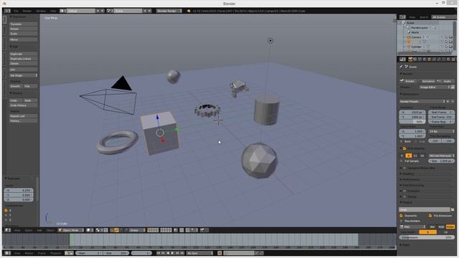Click the Duplicate Linked button
Viewport: 459px width, 258px height.
tap(24, 59)
